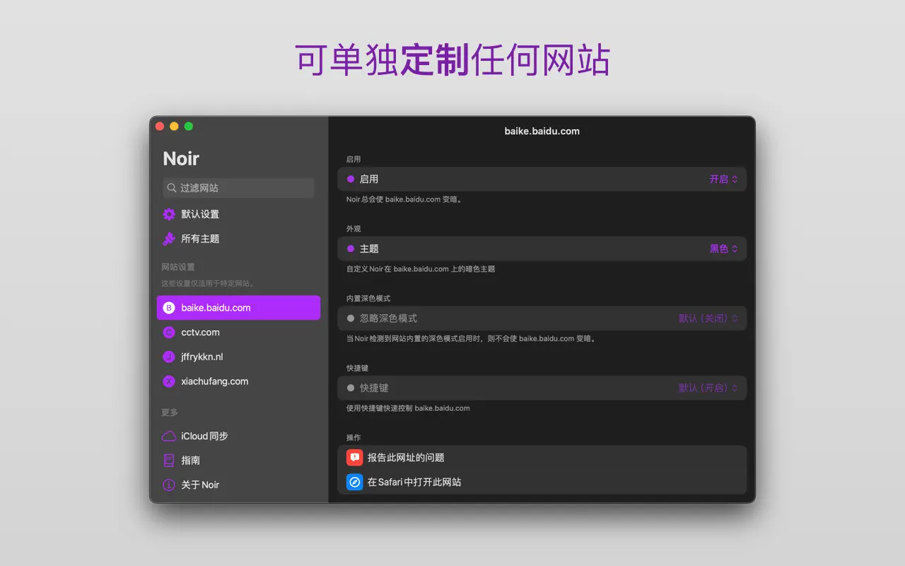
Task: Click the 网站设置 section header
Action: [x=178, y=267]
